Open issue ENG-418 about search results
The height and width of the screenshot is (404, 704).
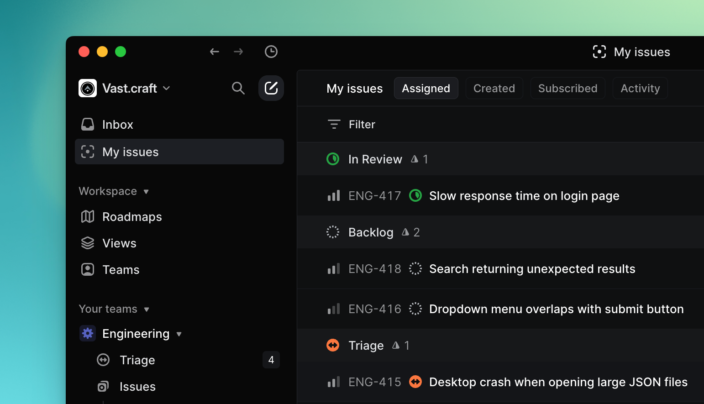tap(532, 269)
